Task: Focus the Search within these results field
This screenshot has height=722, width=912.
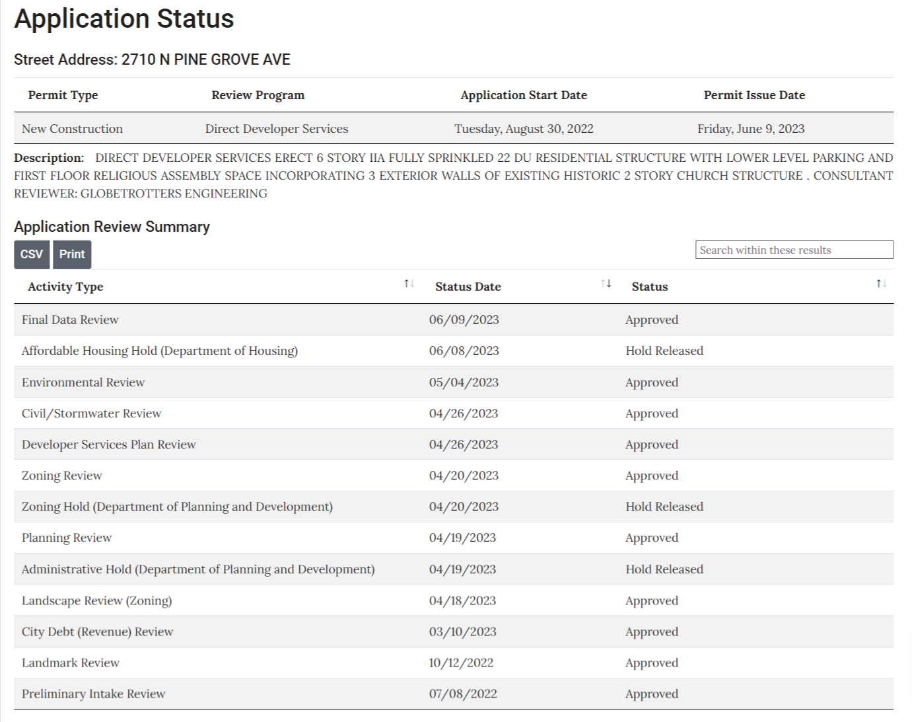Action: pos(794,250)
